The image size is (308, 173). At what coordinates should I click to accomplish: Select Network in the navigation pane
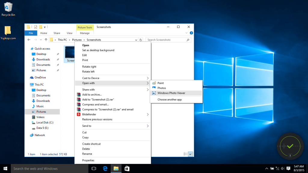(40, 135)
